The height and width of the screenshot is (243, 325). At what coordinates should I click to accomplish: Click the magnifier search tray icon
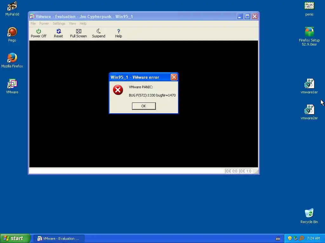[302, 238]
